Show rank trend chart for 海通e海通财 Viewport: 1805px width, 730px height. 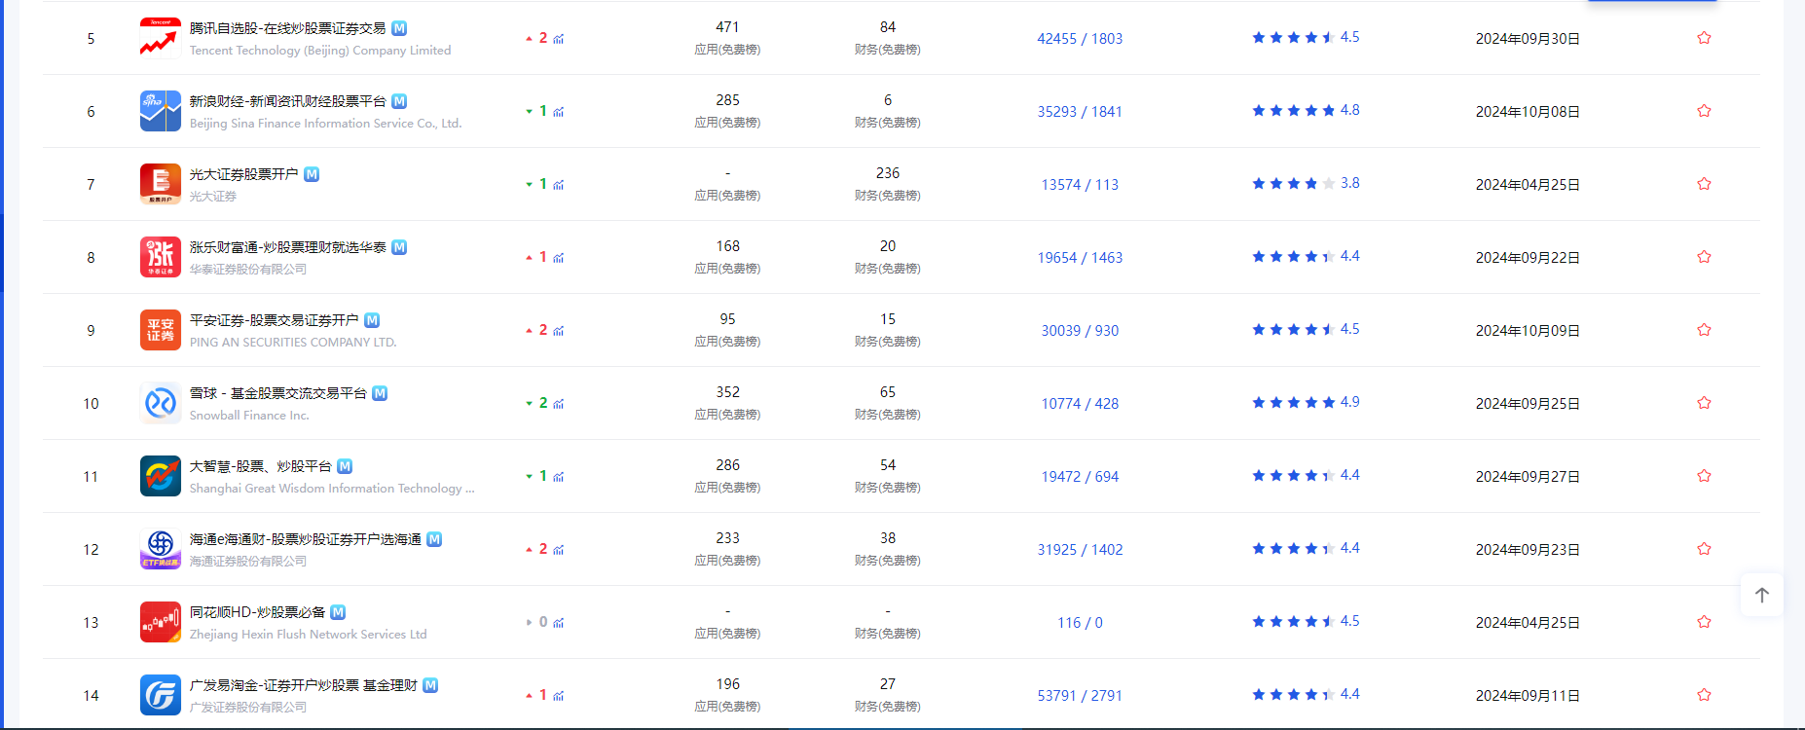click(559, 550)
